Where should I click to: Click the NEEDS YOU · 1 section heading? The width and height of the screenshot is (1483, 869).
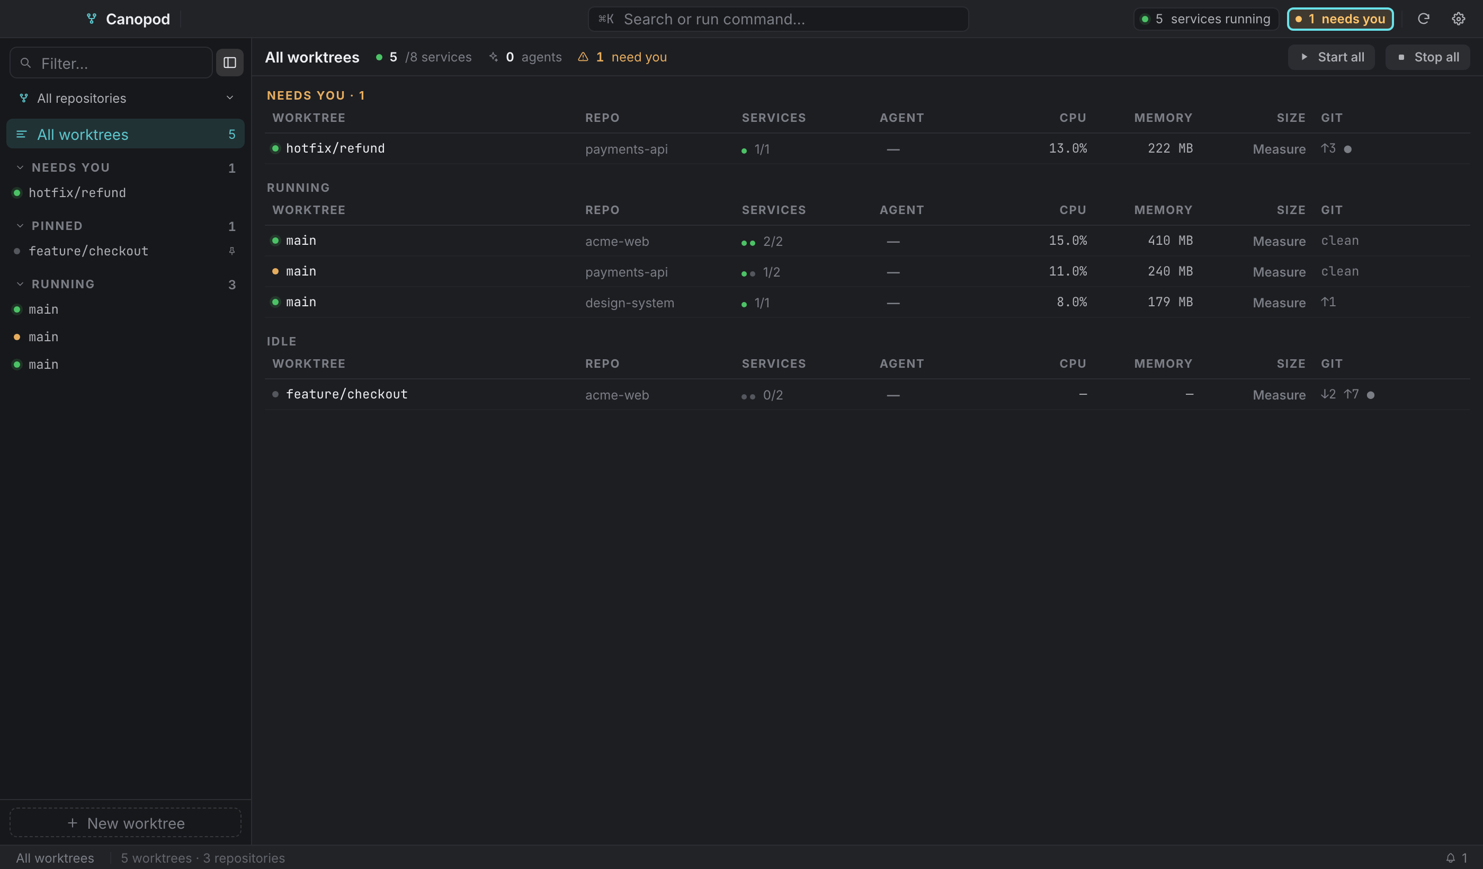click(x=316, y=95)
